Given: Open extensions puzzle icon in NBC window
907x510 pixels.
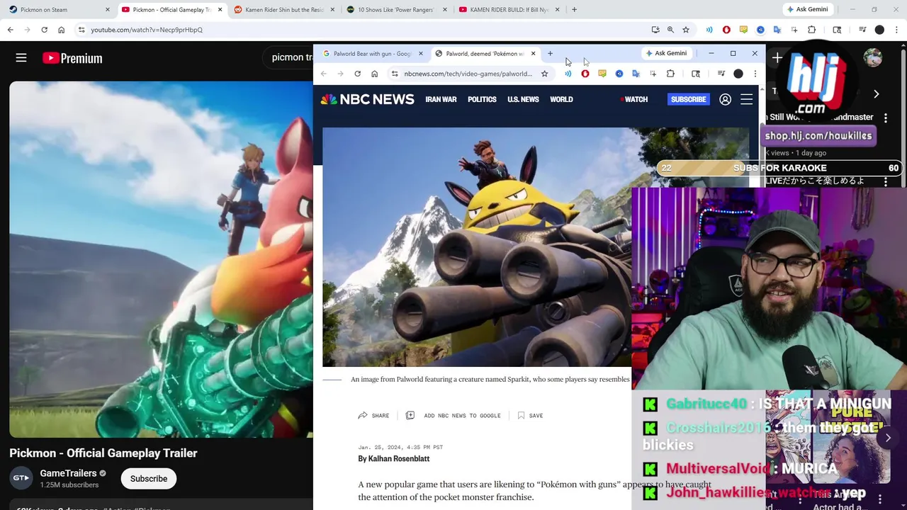Looking at the screenshot, I should (670, 74).
